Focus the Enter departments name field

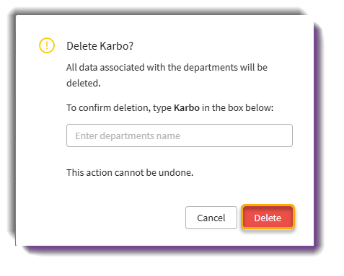click(x=180, y=135)
